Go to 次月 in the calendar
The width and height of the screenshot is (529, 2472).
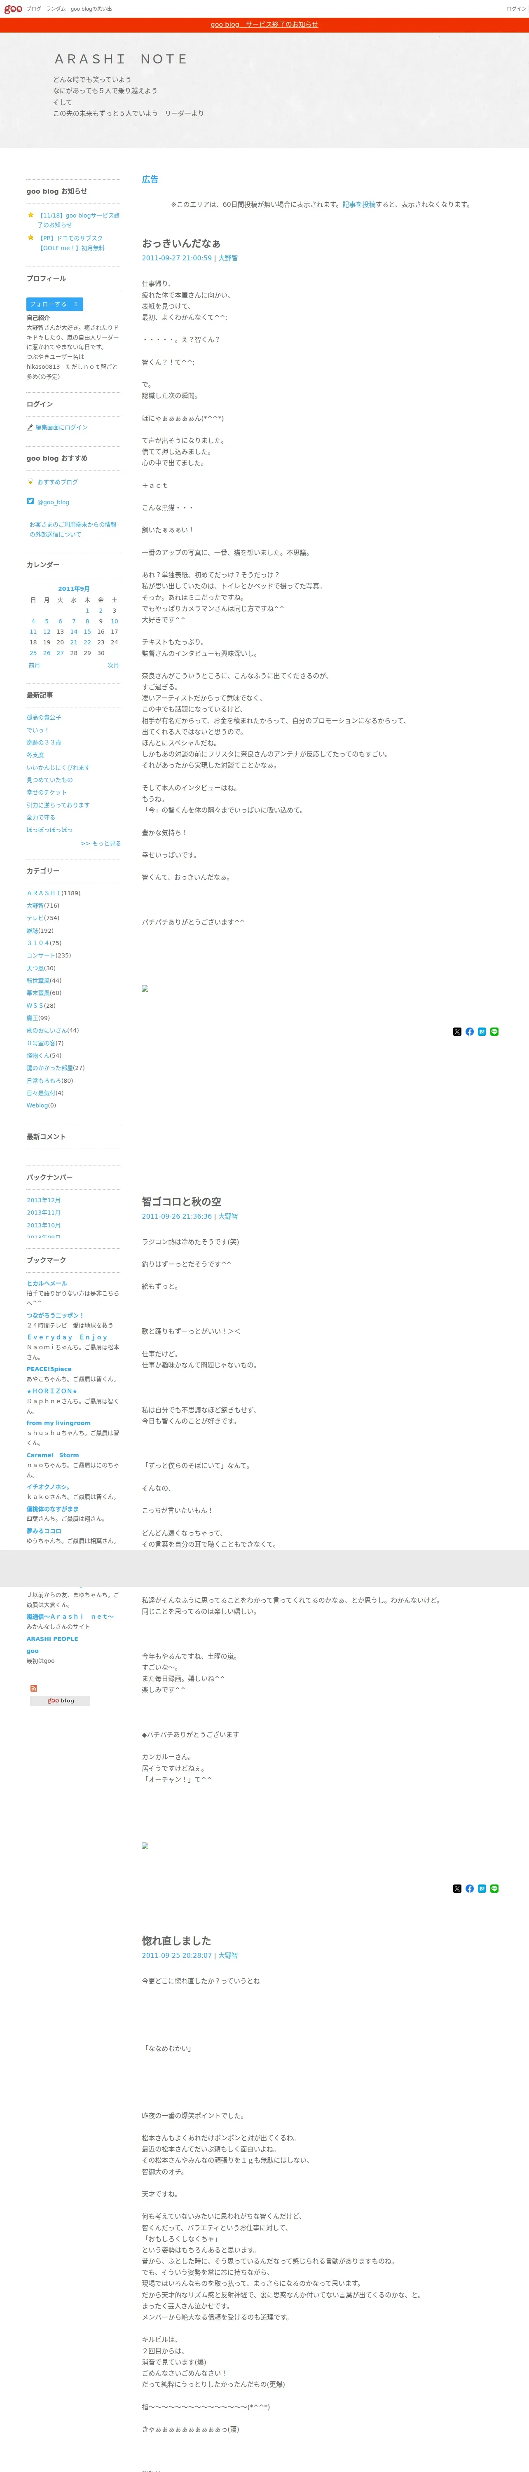(113, 665)
